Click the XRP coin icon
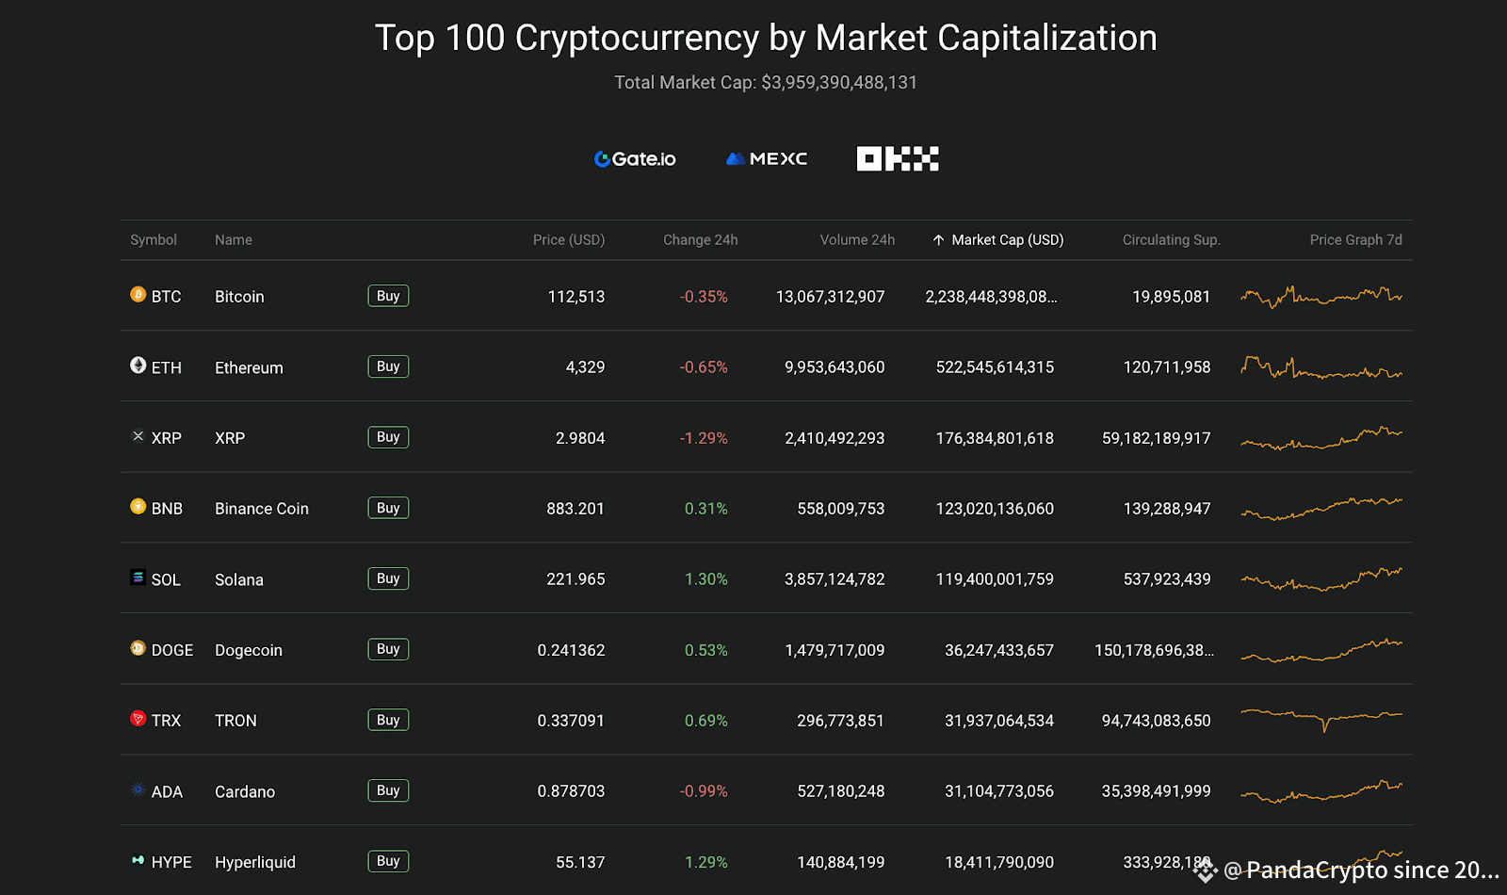The width and height of the screenshot is (1507, 895). pyautogui.click(x=138, y=436)
